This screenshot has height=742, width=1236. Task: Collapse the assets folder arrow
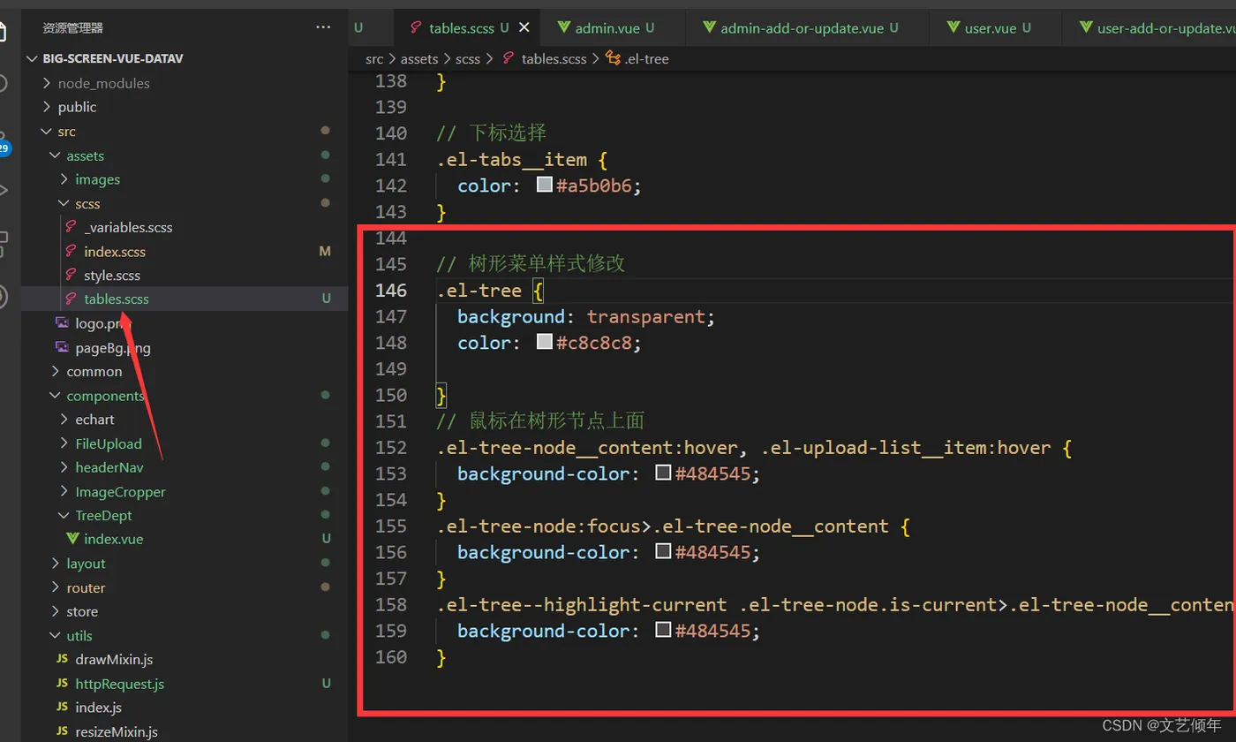click(x=56, y=155)
